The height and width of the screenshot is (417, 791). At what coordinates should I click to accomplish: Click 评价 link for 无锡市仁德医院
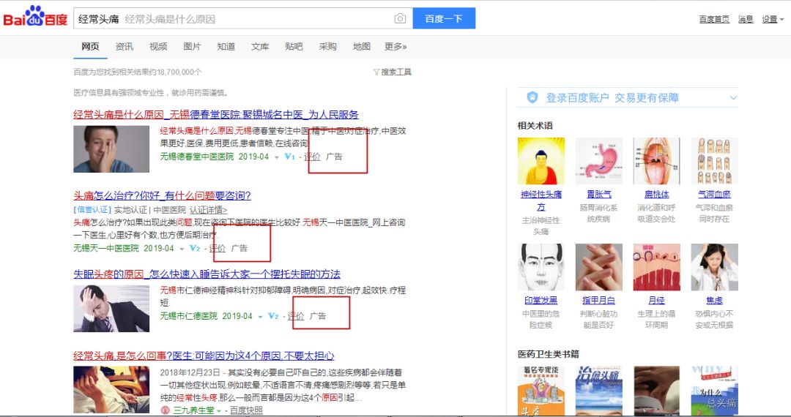pyautogui.click(x=296, y=316)
